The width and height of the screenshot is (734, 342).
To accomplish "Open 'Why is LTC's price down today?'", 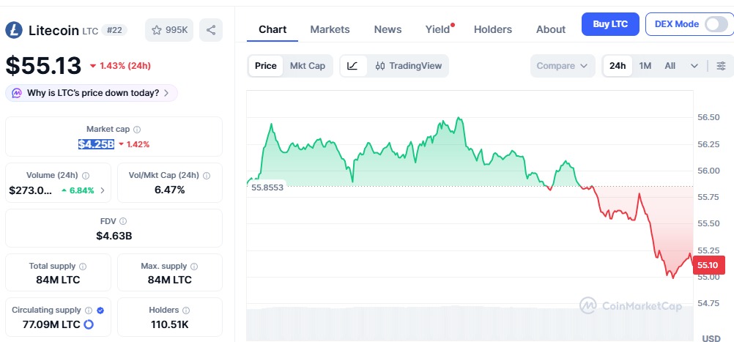I will pyautogui.click(x=92, y=92).
